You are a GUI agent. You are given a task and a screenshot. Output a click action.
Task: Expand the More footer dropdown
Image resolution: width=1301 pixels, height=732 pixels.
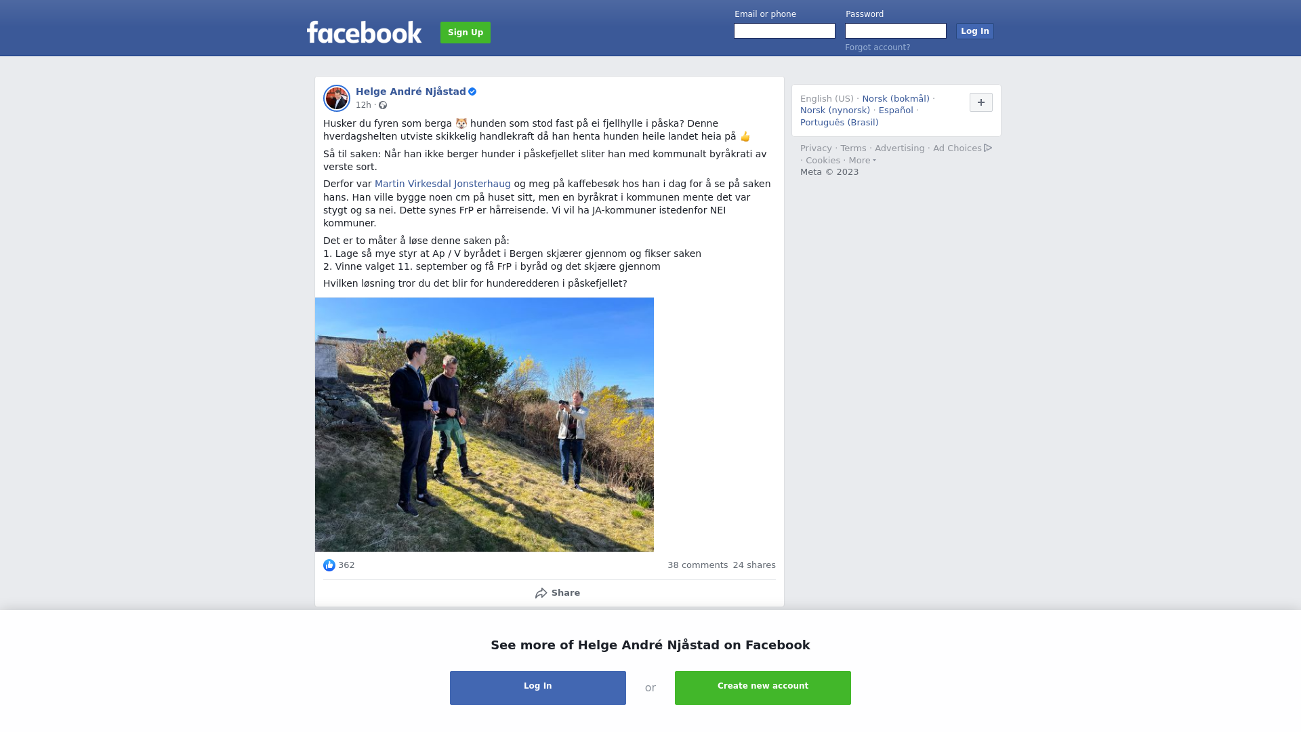pos(863,161)
